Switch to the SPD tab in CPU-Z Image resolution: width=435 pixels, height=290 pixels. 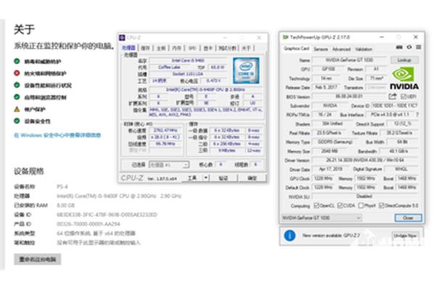click(192, 48)
